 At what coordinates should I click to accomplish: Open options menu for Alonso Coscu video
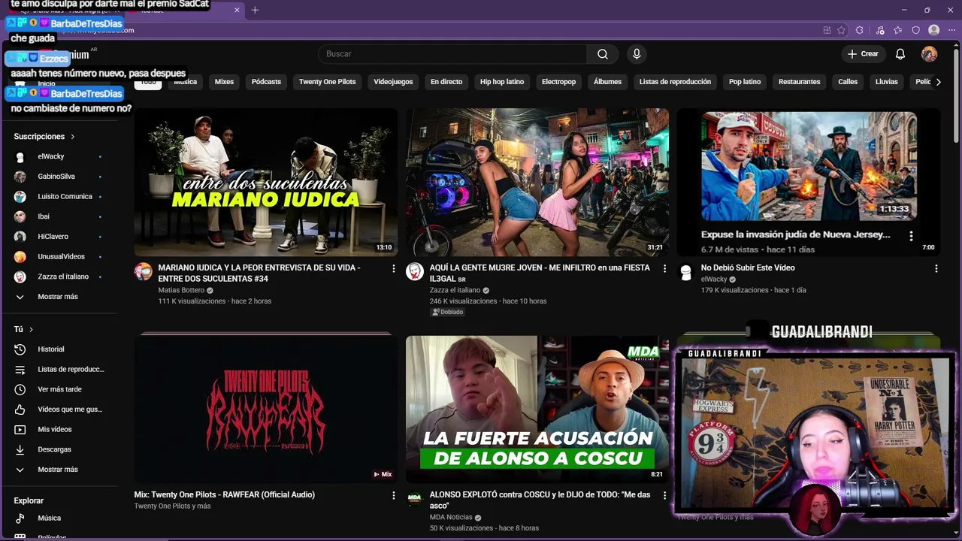pyautogui.click(x=664, y=495)
